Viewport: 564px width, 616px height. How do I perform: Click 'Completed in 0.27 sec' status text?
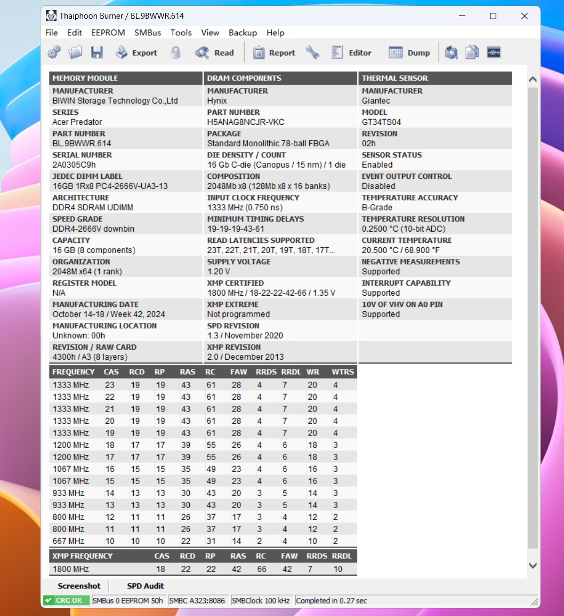click(332, 601)
